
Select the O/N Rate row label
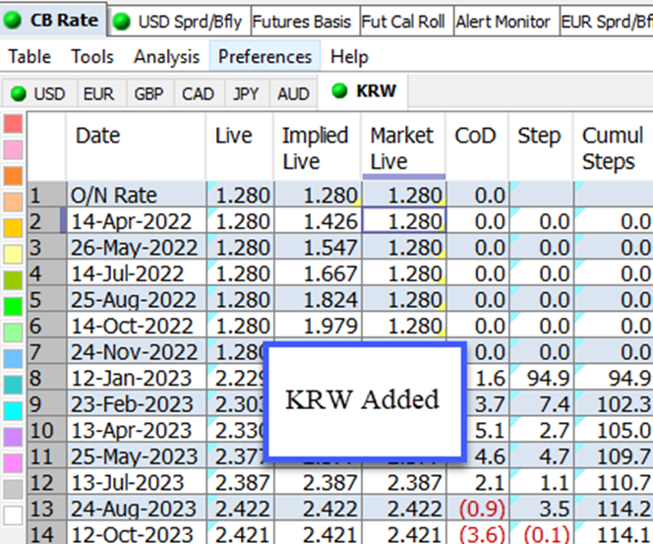(x=137, y=195)
